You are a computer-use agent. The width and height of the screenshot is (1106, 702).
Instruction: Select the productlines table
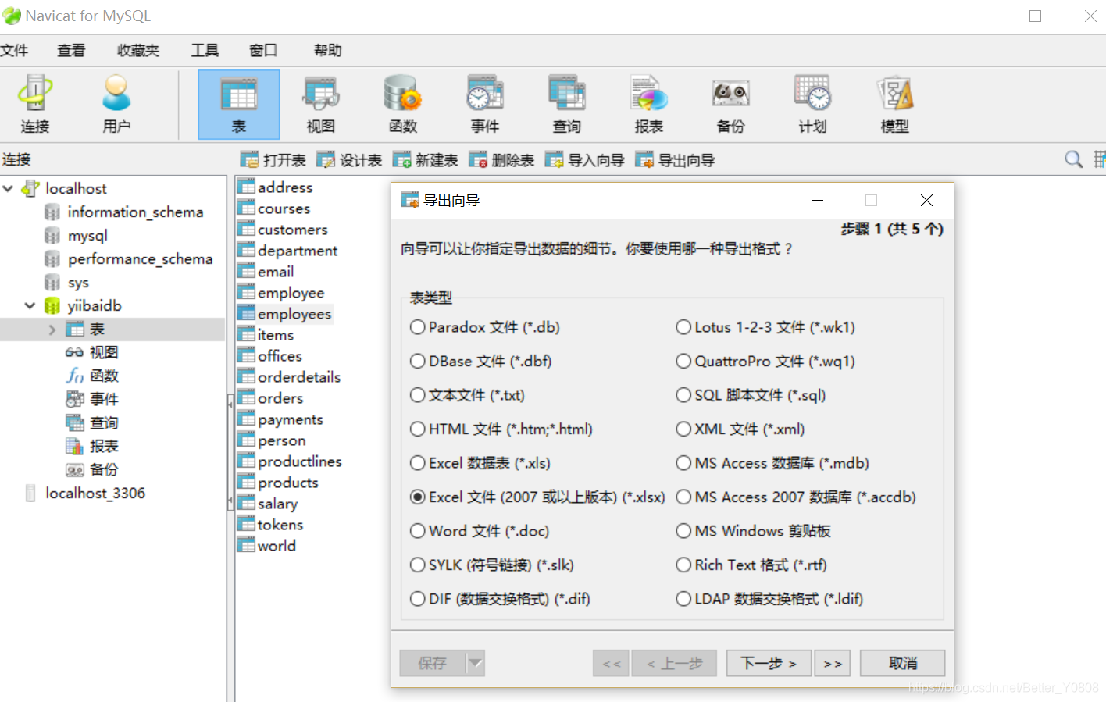(290, 461)
